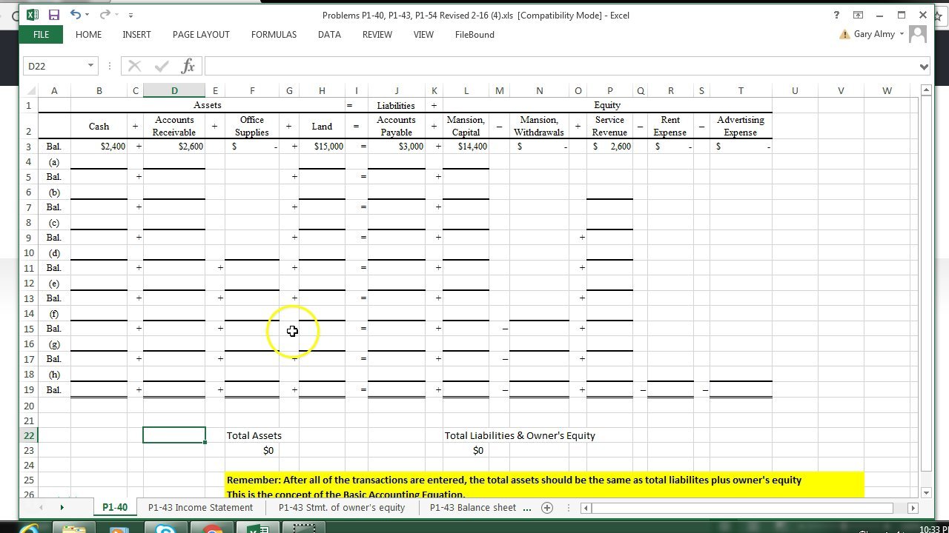This screenshot has height=533, width=949.
Task: Switch to the FORMULAS ribbon tab
Action: coord(274,34)
